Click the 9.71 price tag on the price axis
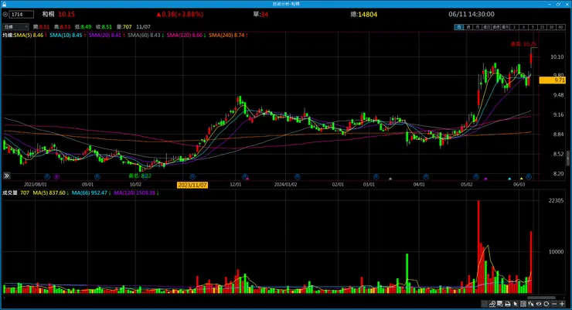This screenshot has height=310, width=572. coord(552,80)
